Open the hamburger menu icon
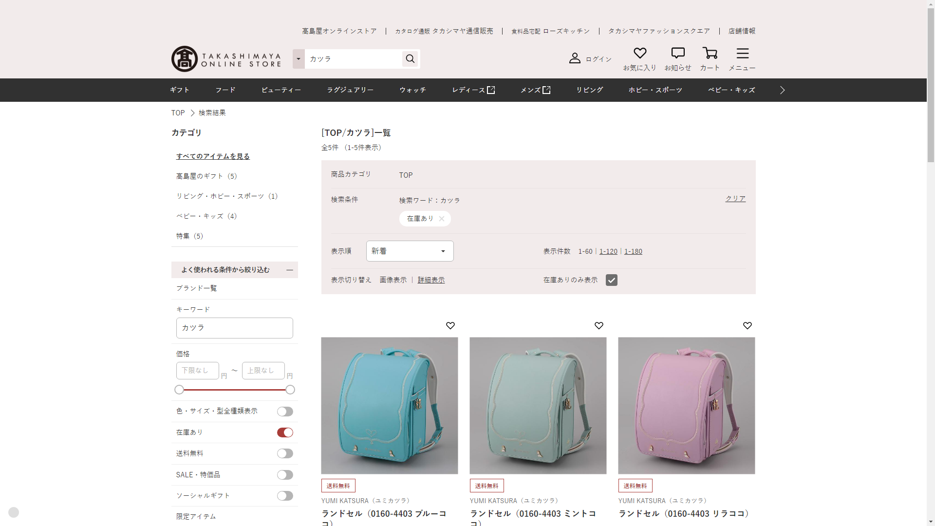The height and width of the screenshot is (526, 935). click(x=742, y=53)
